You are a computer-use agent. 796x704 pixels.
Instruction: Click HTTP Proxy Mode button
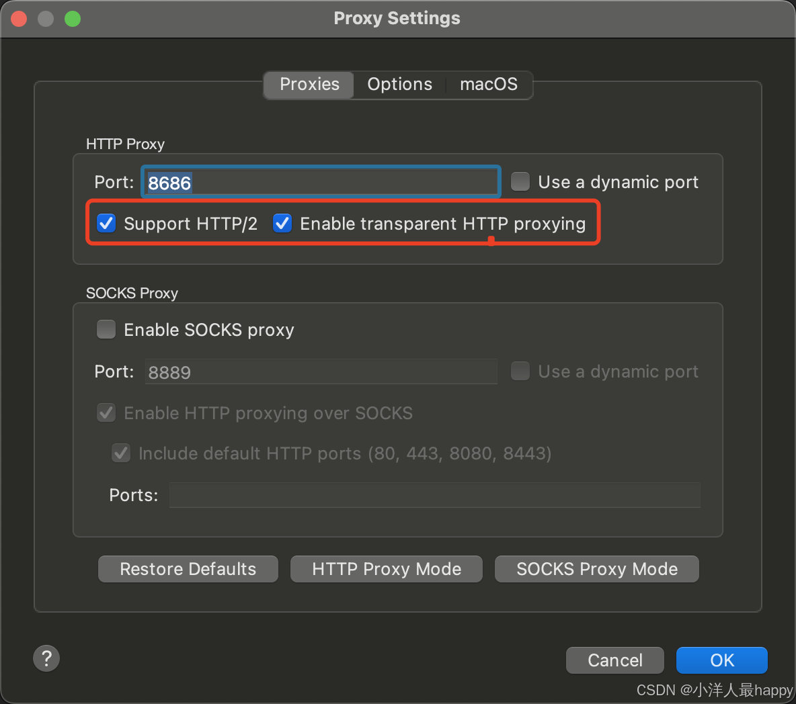coord(387,569)
